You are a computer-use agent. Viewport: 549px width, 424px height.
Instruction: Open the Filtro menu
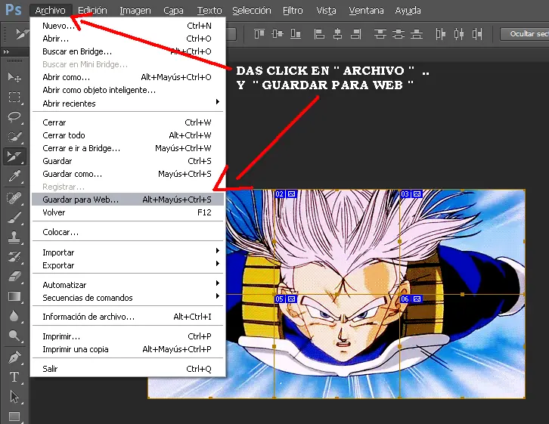point(293,11)
